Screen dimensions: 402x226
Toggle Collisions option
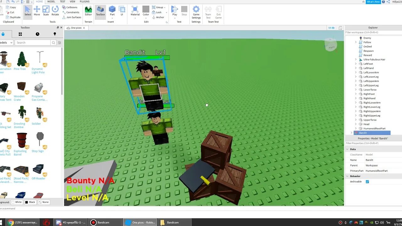pyautogui.click(x=69, y=7)
